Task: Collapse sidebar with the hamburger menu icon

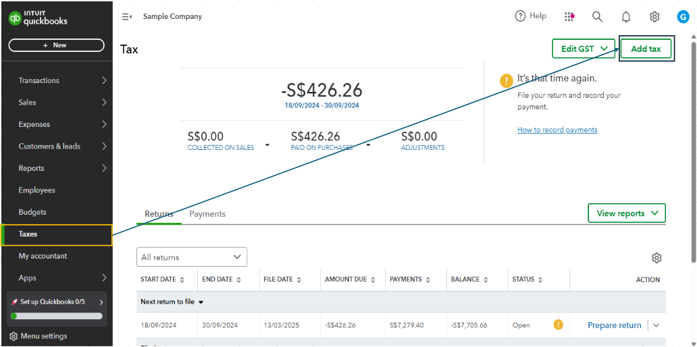Action: pyautogui.click(x=126, y=16)
